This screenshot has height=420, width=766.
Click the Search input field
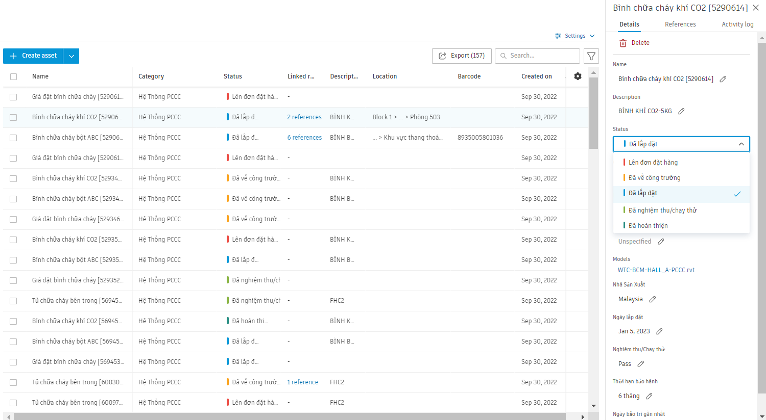[537, 56]
